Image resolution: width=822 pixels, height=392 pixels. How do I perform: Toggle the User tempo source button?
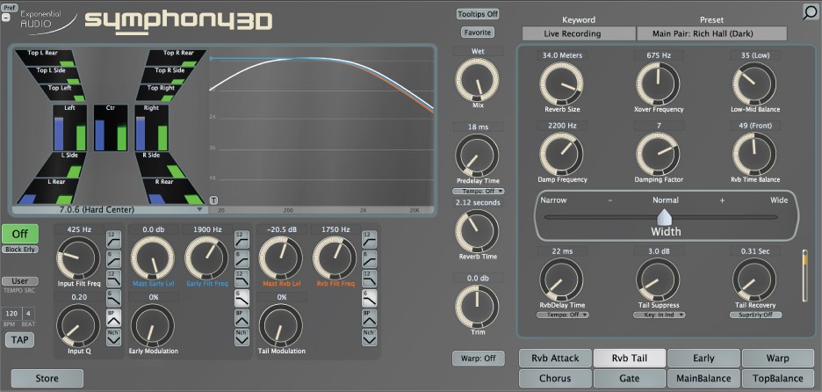(x=20, y=281)
